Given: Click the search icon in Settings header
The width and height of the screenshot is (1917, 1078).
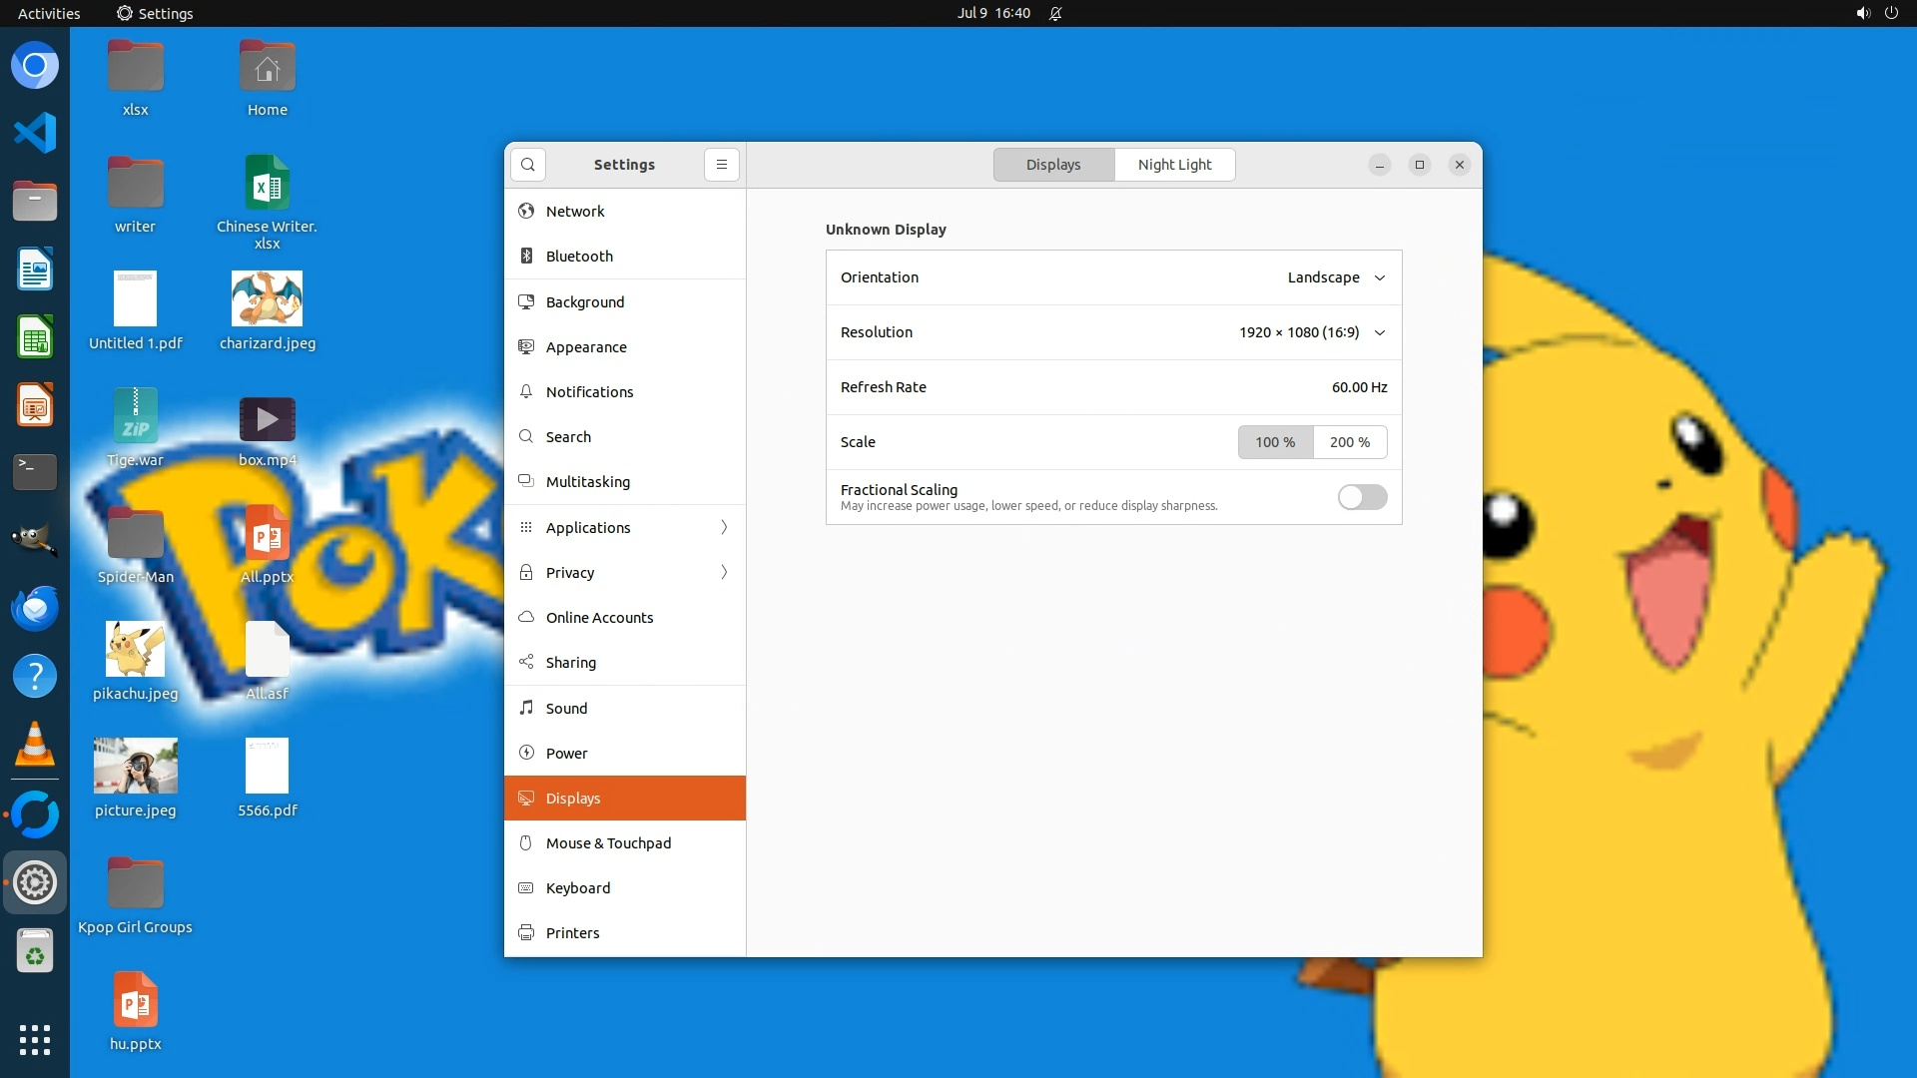Looking at the screenshot, I should [527, 165].
